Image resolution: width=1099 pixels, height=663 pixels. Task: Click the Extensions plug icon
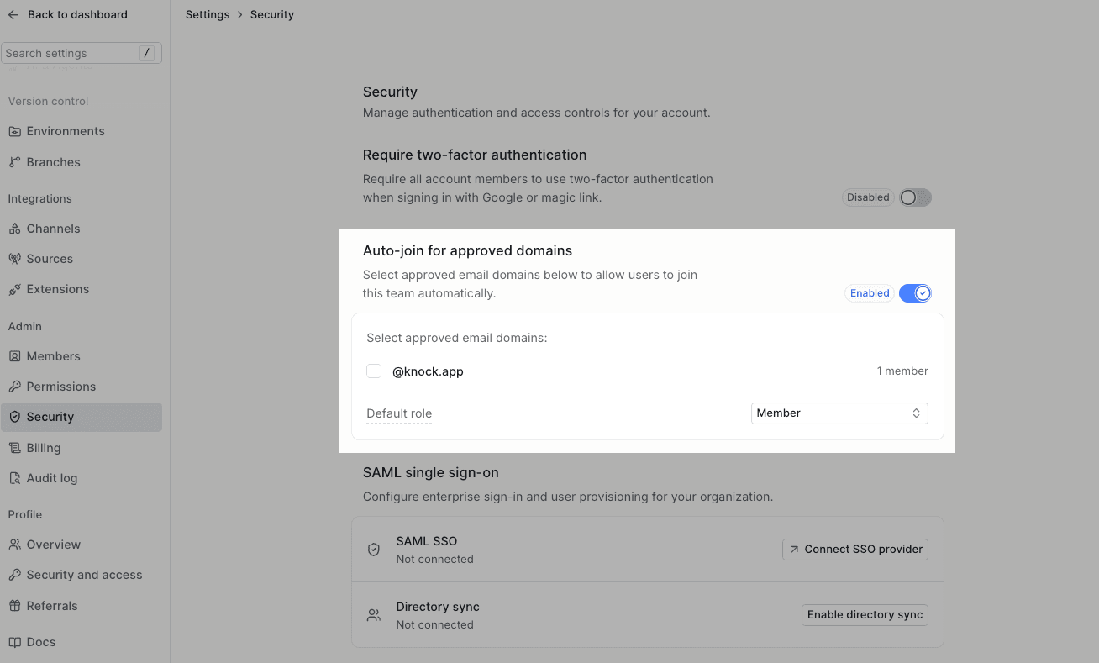point(14,289)
